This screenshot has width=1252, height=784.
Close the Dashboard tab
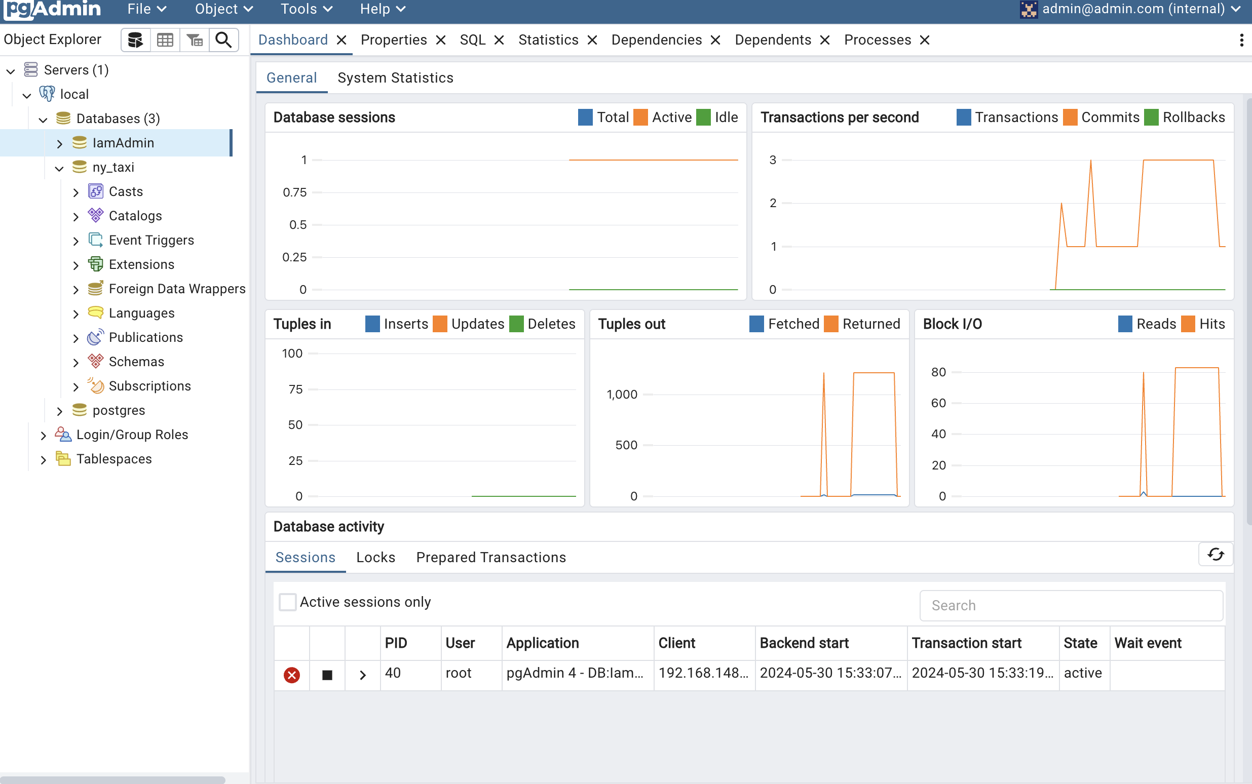342,40
